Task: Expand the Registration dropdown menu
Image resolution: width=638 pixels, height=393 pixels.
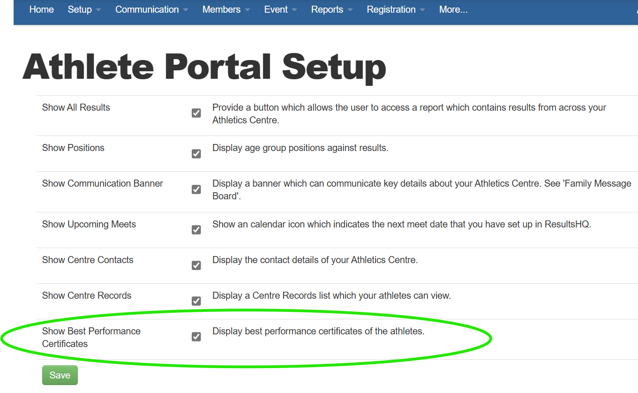Action: click(396, 9)
